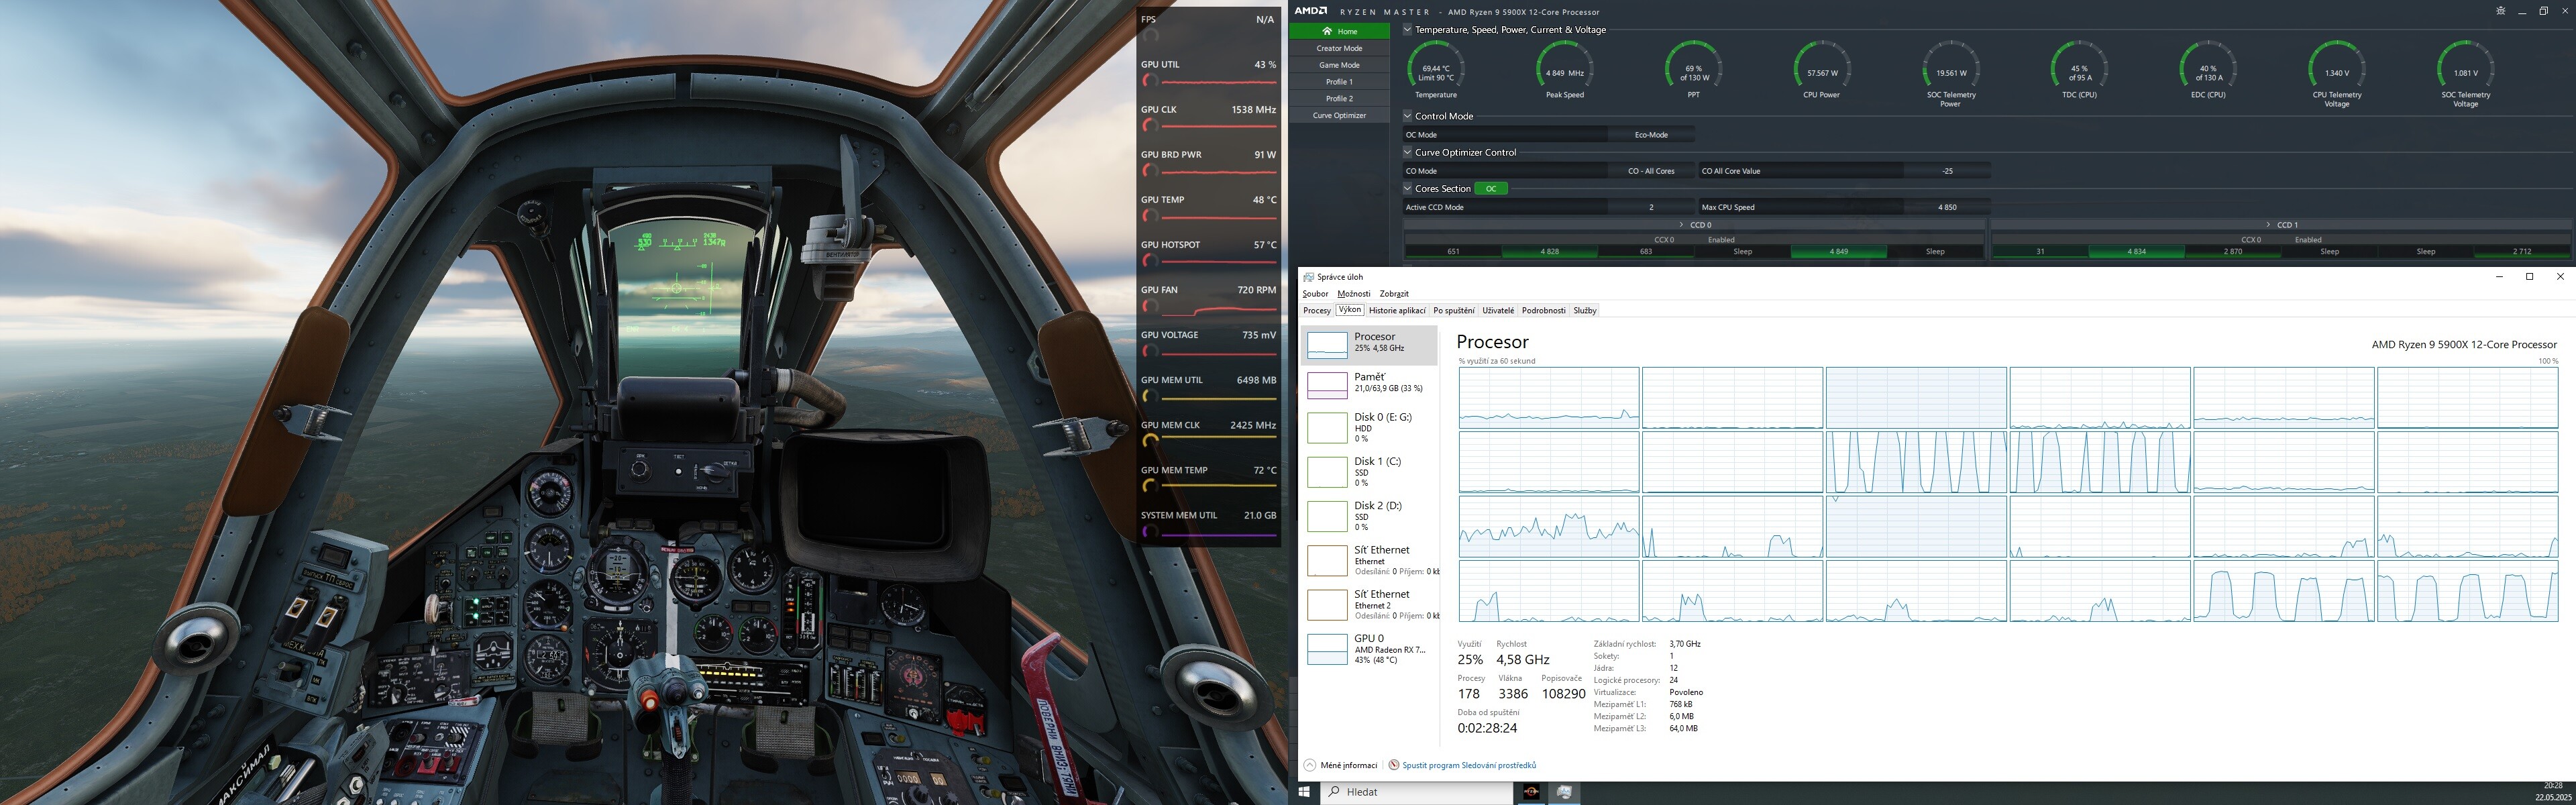Click the Ryzen Master taskbar icon
Screen dimensions: 2576x805
point(1531,792)
